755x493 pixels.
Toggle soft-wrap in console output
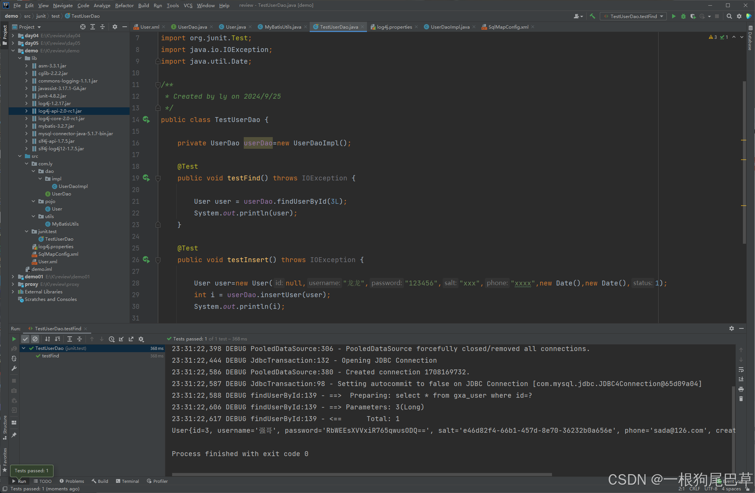741,369
